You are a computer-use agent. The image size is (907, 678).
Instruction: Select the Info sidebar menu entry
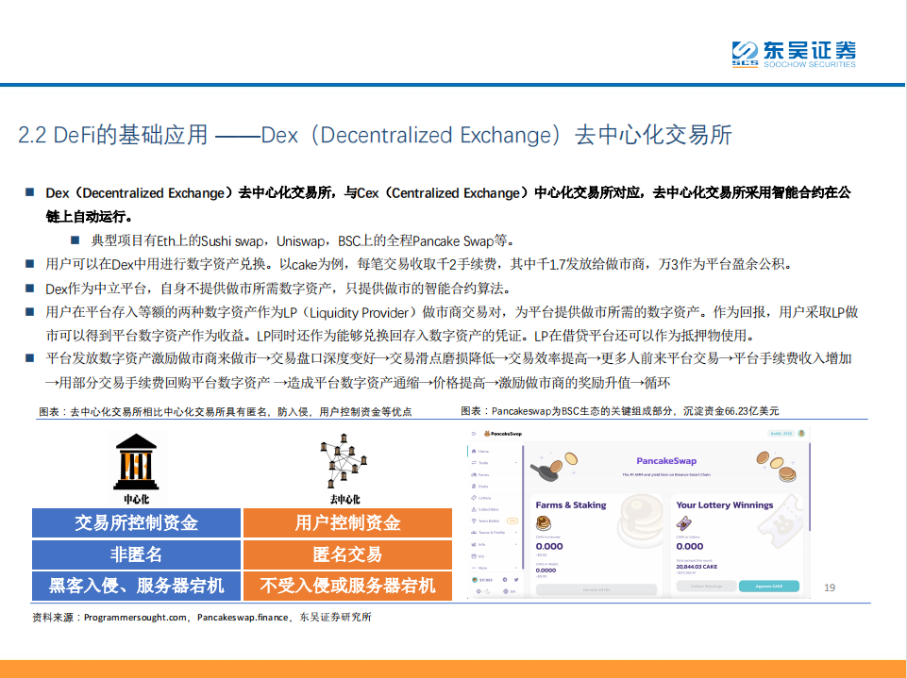click(475, 544)
